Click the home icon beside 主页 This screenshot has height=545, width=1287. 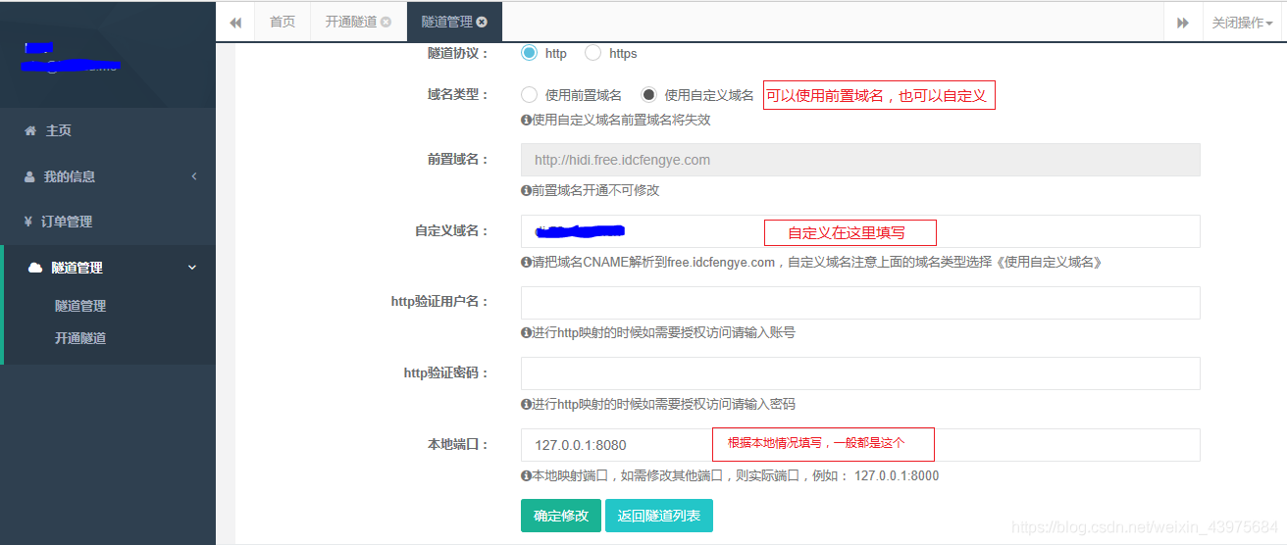(30, 130)
